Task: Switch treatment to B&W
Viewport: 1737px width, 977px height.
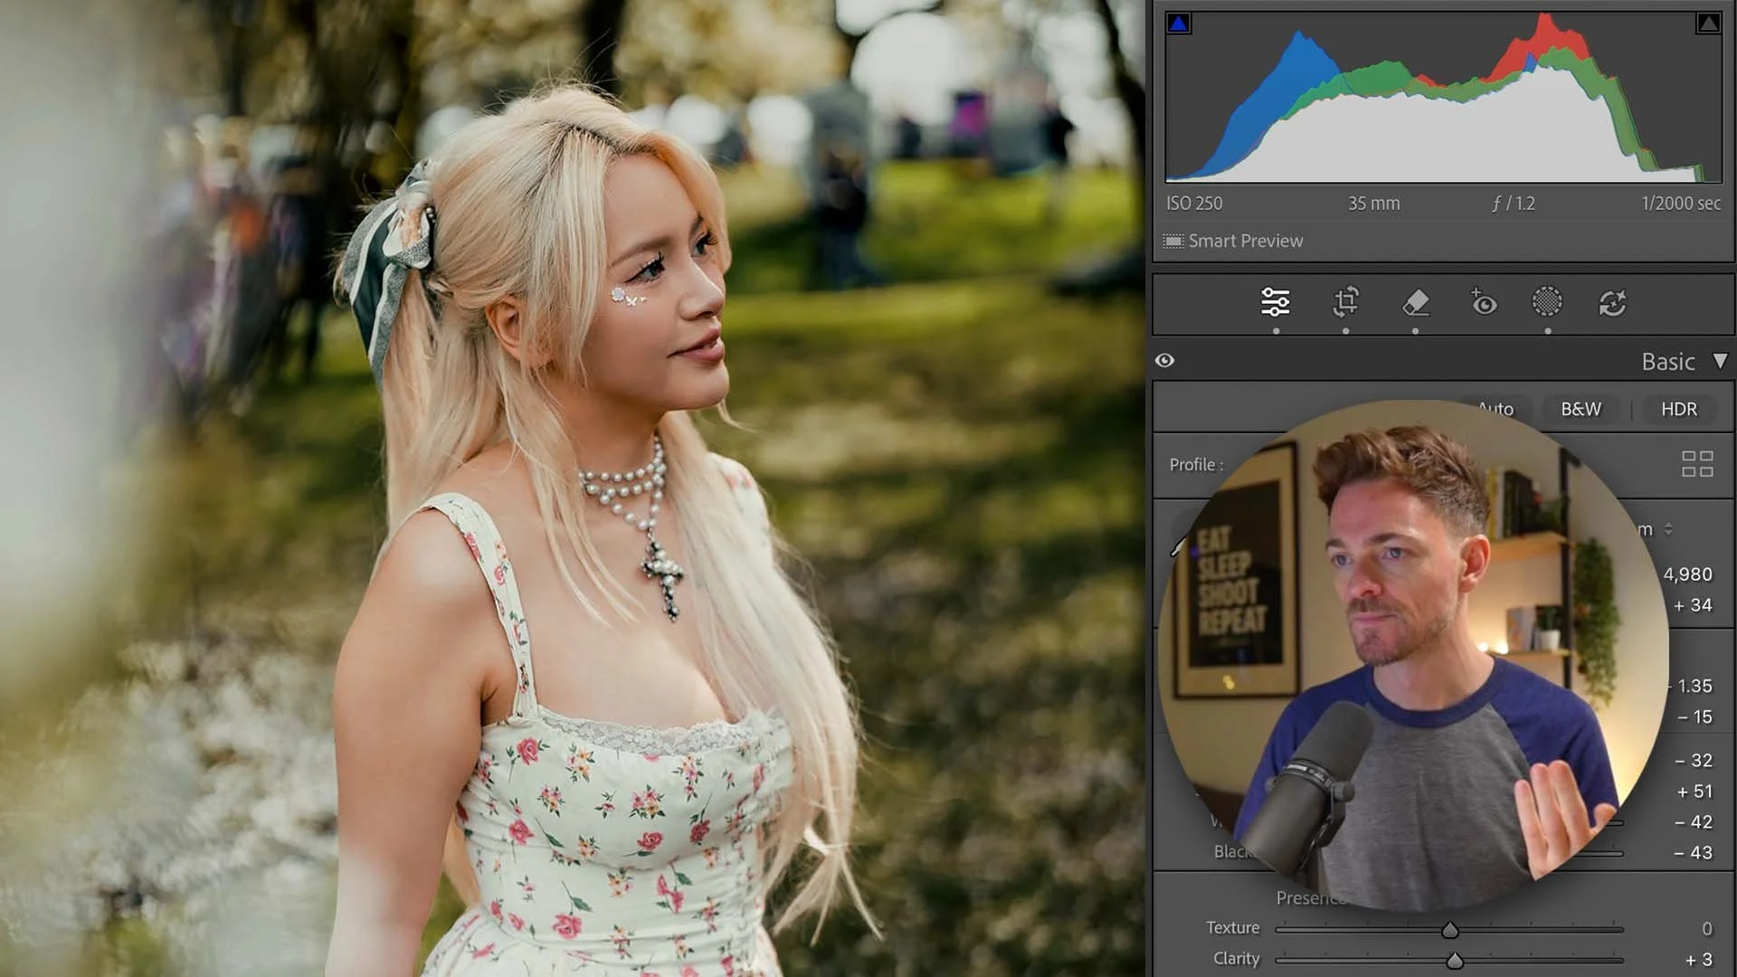Action: pyautogui.click(x=1580, y=409)
